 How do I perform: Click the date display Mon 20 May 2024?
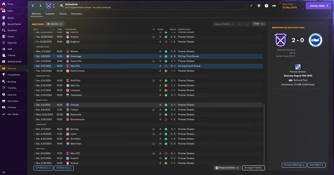(x=290, y=6)
